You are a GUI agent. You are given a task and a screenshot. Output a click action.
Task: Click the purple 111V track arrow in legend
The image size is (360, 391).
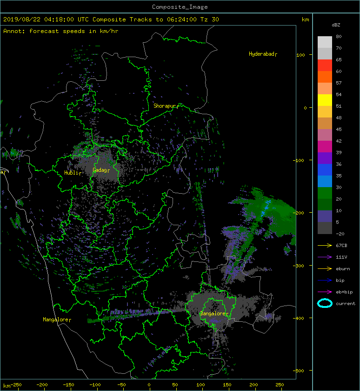tap(325, 257)
